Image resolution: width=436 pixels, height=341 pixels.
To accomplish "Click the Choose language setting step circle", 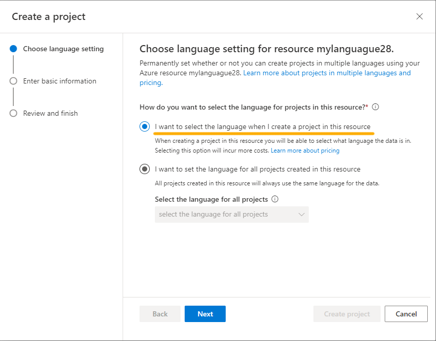I will click(x=13, y=49).
